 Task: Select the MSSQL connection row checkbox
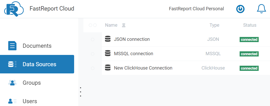point(93,54)
